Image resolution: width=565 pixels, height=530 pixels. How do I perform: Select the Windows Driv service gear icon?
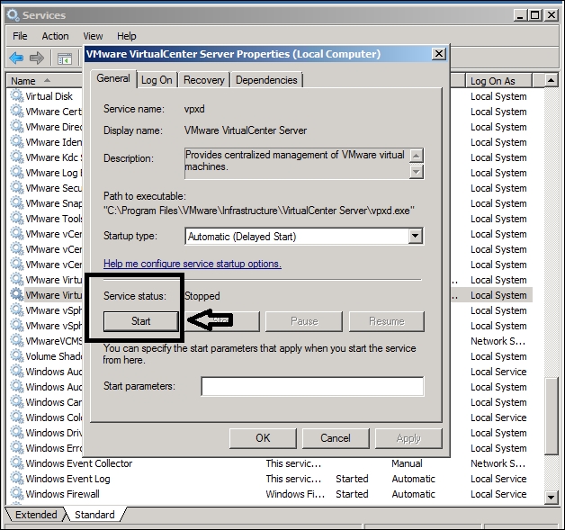[16, 432]
